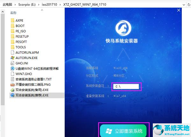The height and width of the screenshot is (137, 191).
Task: Click the 快马系统安装器 title text
Action: (122, 41)
